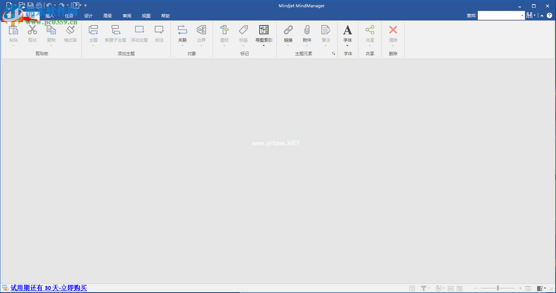
Task: Switch to the 视图 (View) tab
Action: pyautogui.click(x=146, y=16)
